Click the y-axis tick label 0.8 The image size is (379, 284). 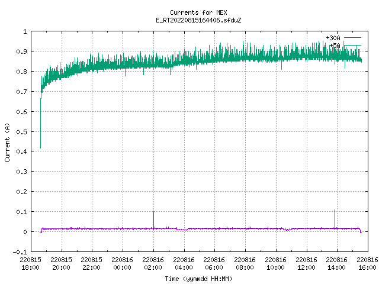pyautogui.click(x=21, y=72)
